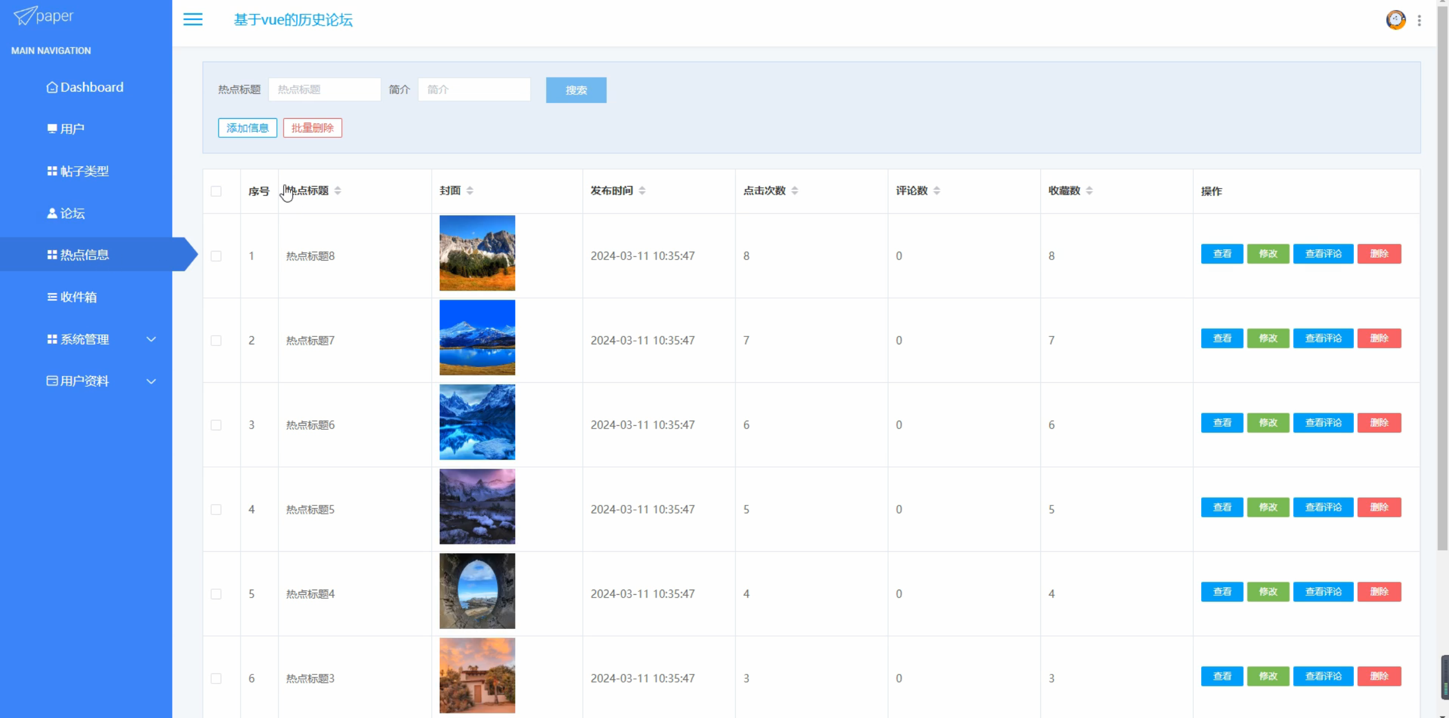
Task: Sort by the 发布时间 column arrows
Action: (x=642, y=191)
